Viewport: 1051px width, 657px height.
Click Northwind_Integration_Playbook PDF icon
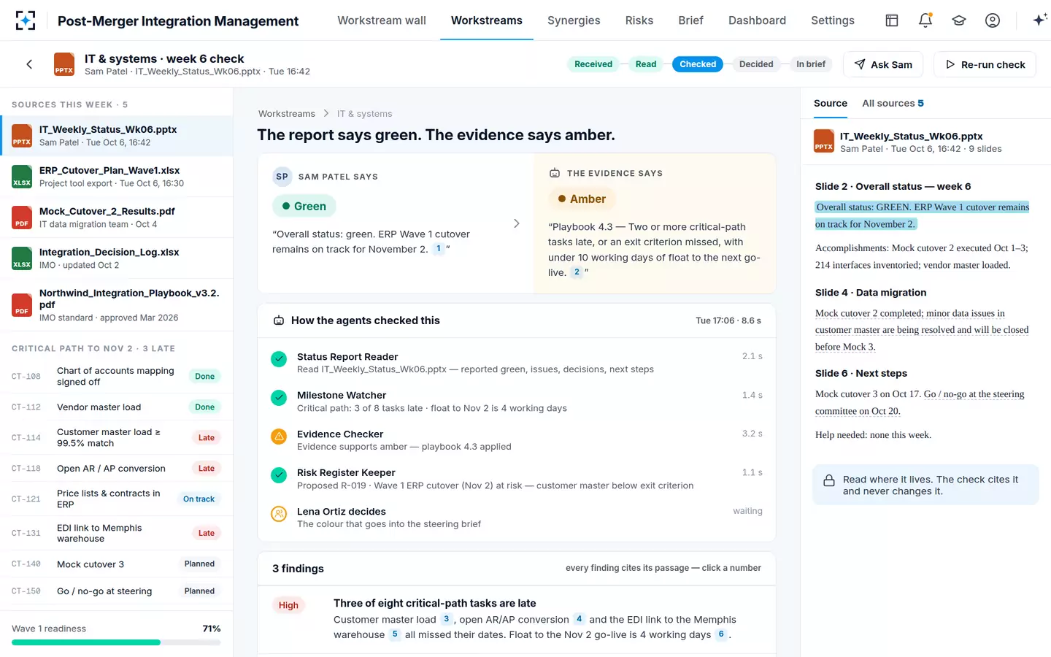(x=22, y=305)
